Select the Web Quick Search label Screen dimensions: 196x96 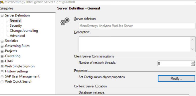(19, 82)
